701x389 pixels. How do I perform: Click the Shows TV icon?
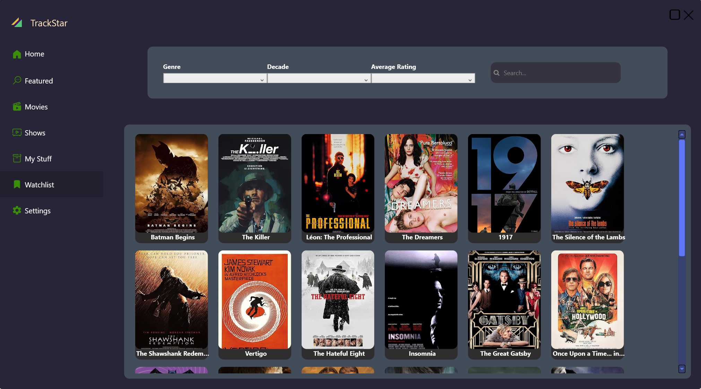click(x=17, y=133)
